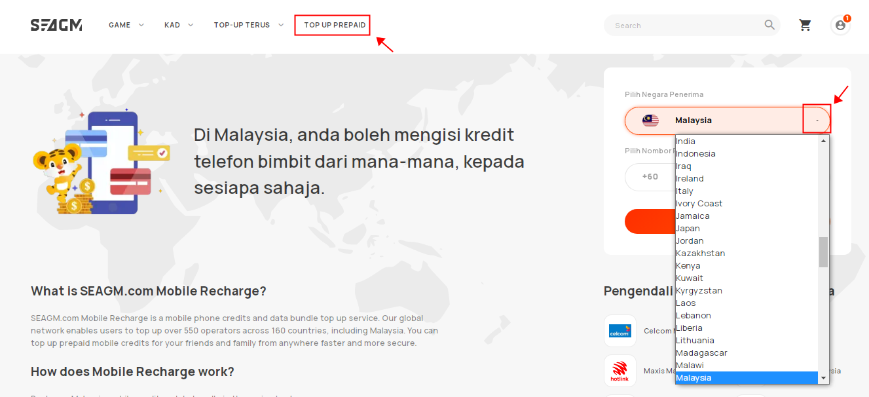The height and width of the screenshot is (397, 869).
Task: Click the Celcom operator logo
Action: (x=619, y=331)
